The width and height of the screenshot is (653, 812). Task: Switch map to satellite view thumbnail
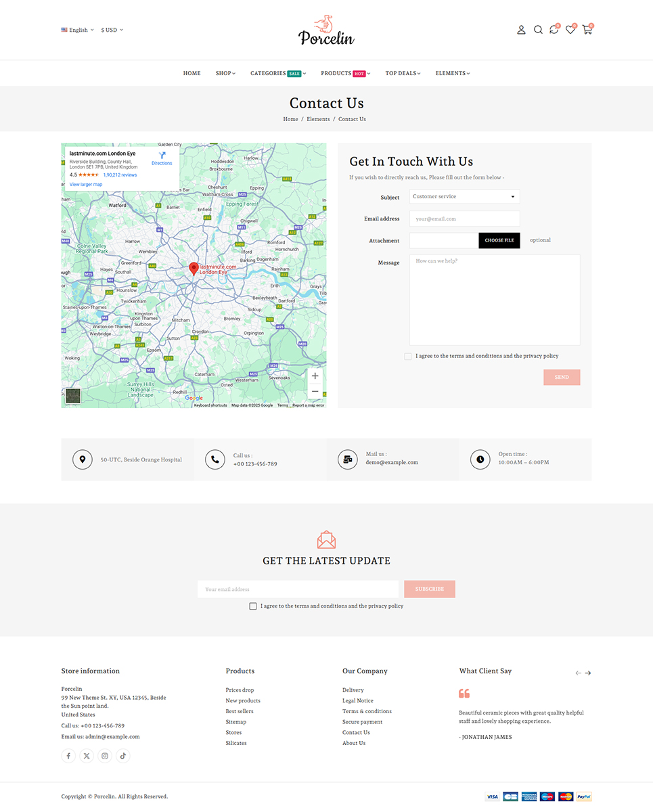click(72, 396)
